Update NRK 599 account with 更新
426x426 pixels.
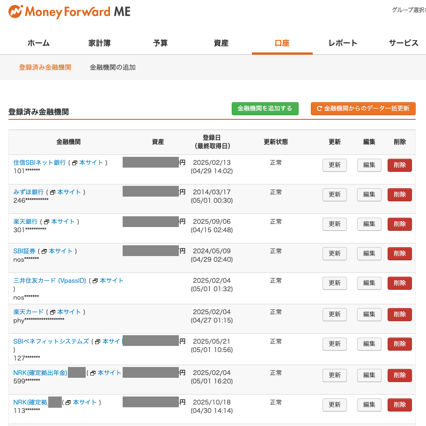(x=334, y=375)
